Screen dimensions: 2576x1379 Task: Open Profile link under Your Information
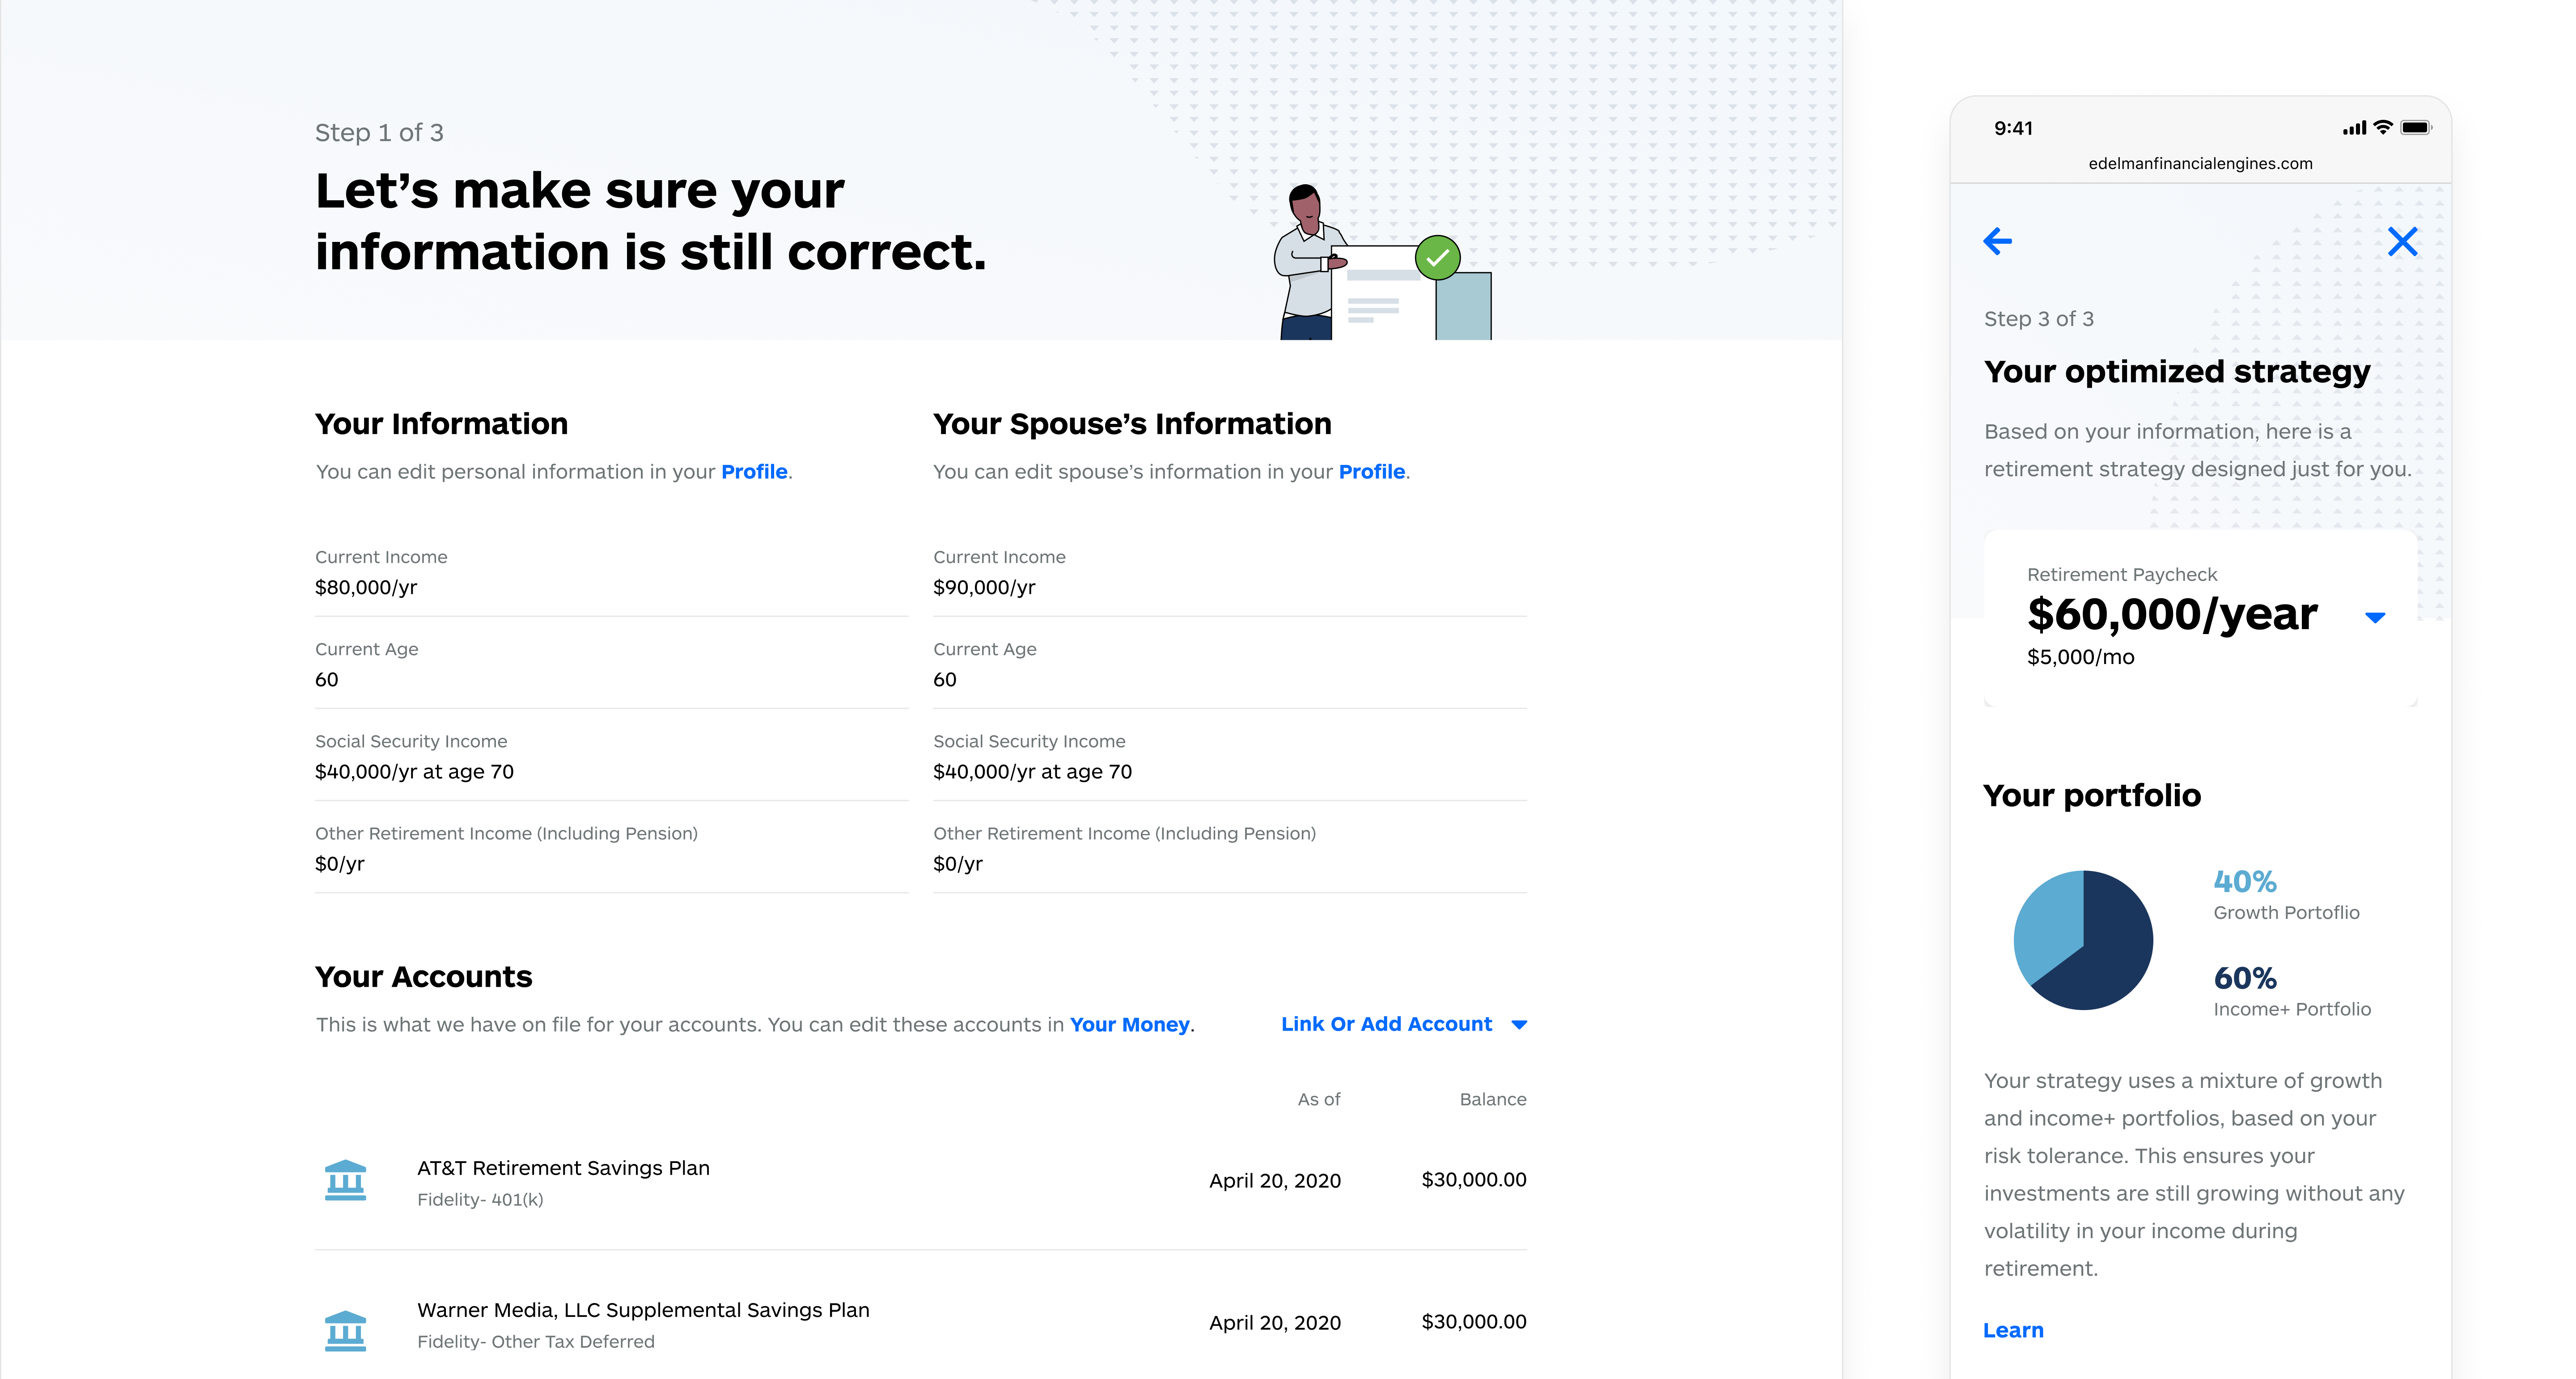[x=754, y=472]
